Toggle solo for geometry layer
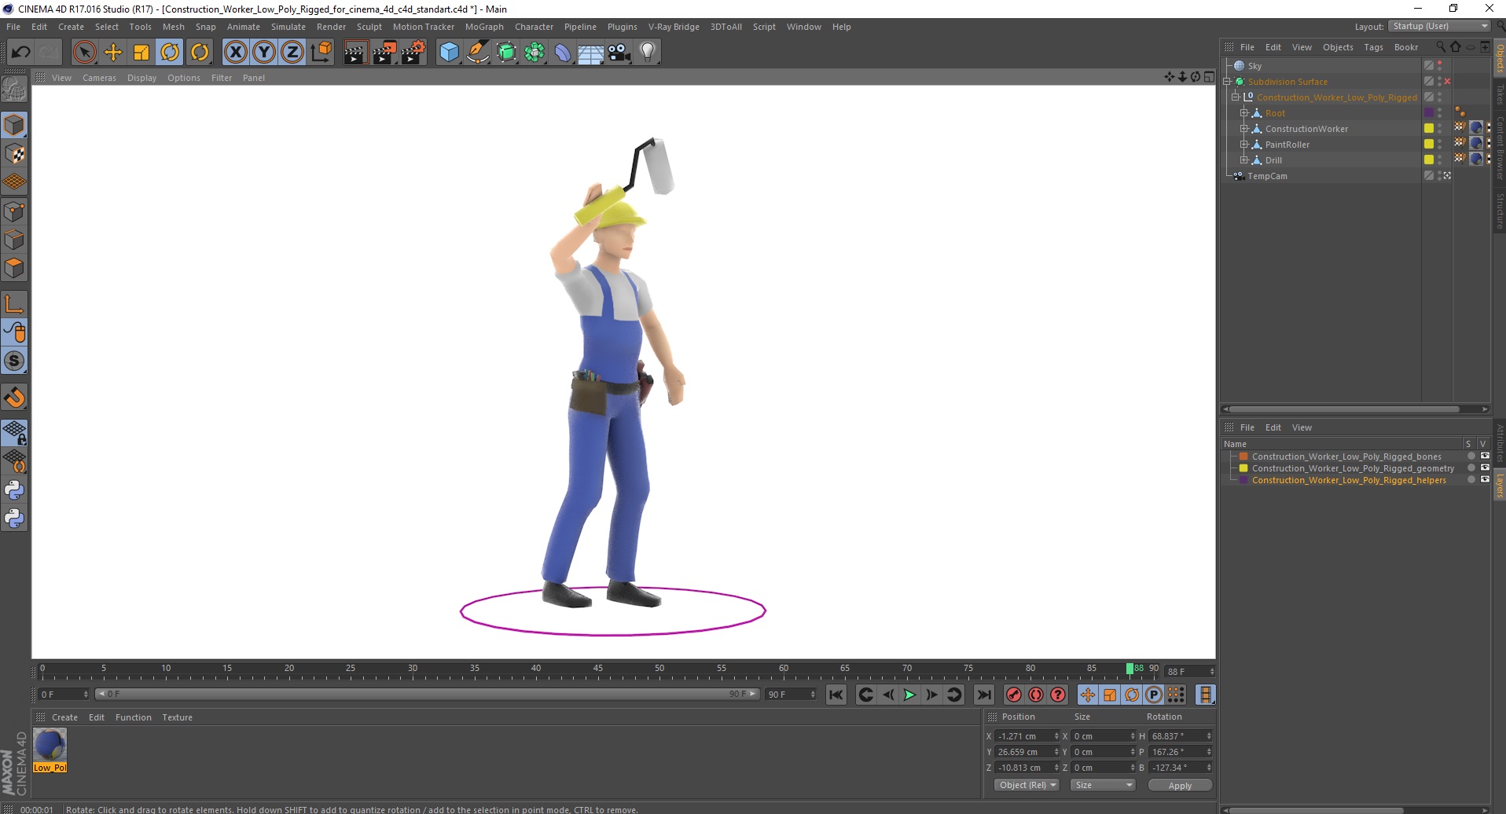 (x=1471, y=468)
